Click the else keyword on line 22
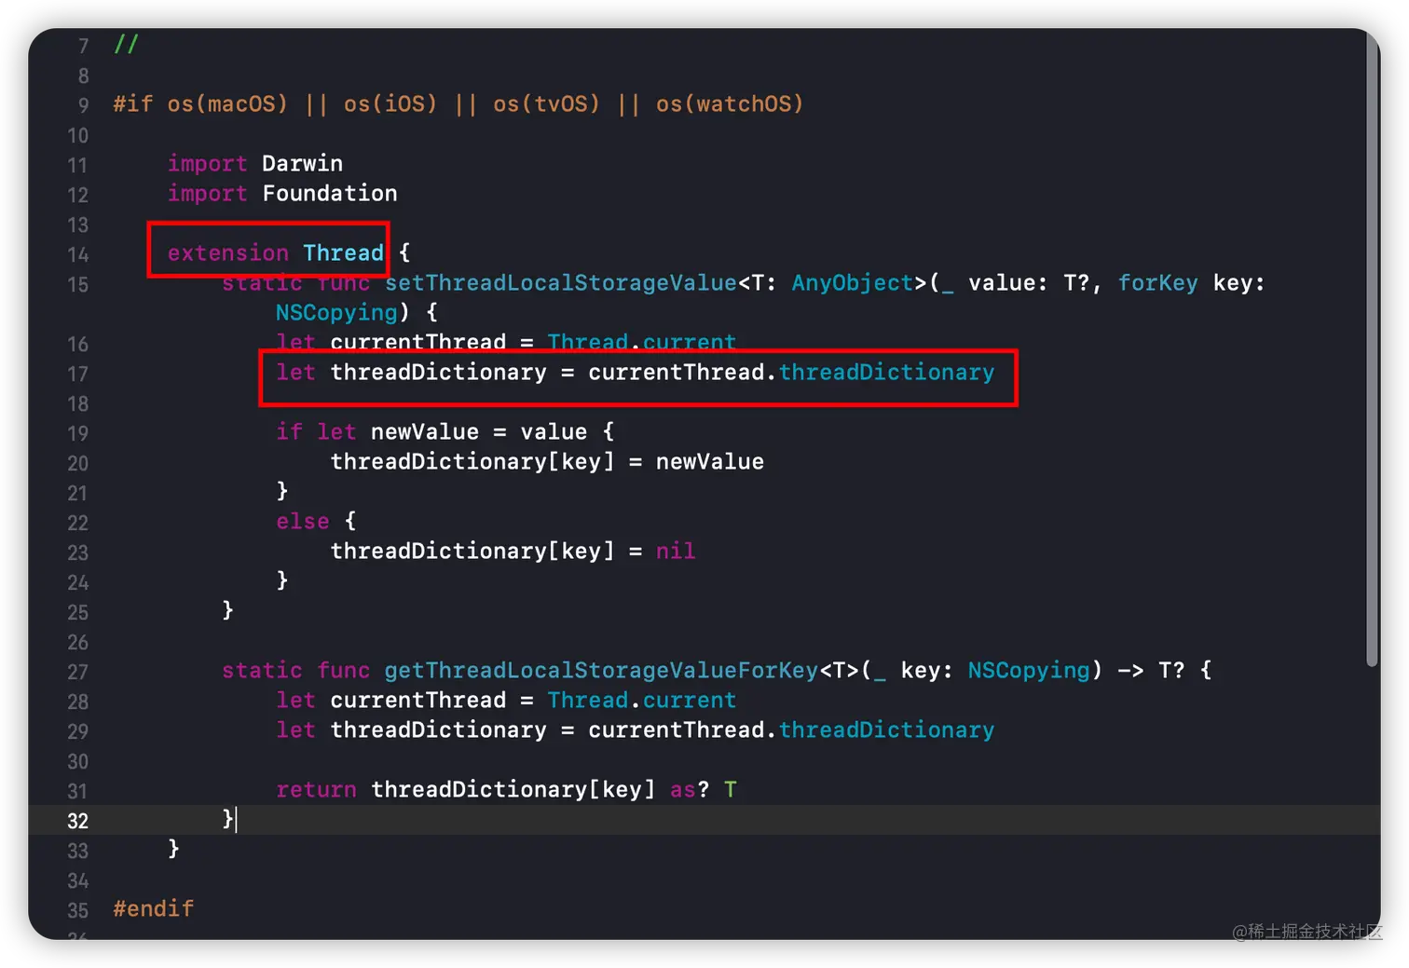Viewport: 1409px width, 968px height. 303,521
